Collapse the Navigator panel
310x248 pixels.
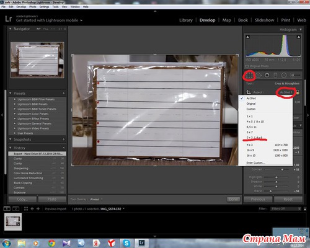pos(10,29)
